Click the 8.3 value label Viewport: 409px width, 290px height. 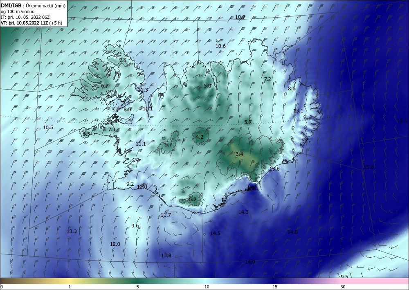click(x=127, y=109)
